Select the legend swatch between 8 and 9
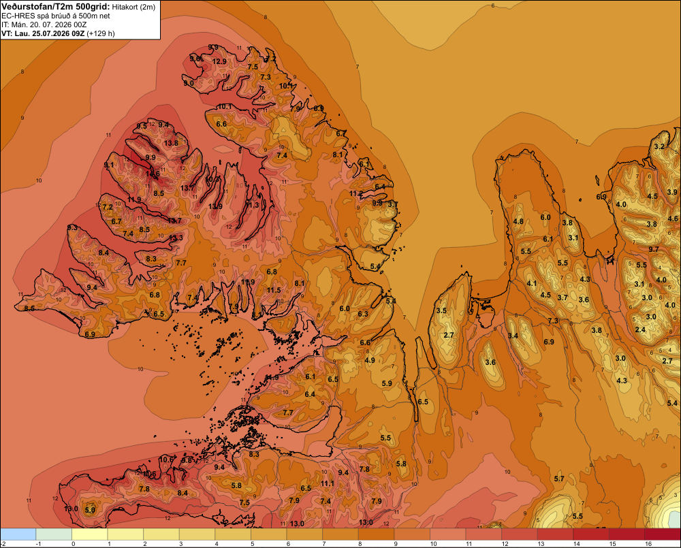Image resolution: width=681 pixels, height=548 pixels. pyautogui.click(x=376, y=534)
